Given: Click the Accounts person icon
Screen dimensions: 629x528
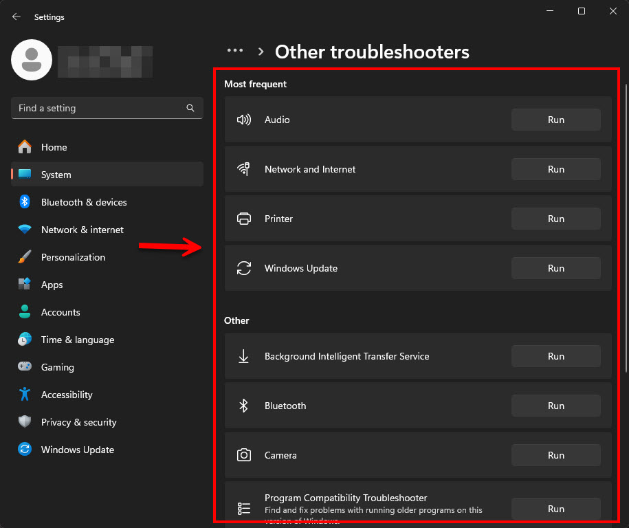Looking at the screenshot, I should 25,311.
